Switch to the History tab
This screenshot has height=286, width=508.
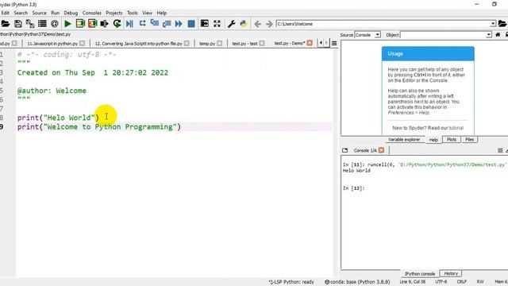(x=451, y=273)
